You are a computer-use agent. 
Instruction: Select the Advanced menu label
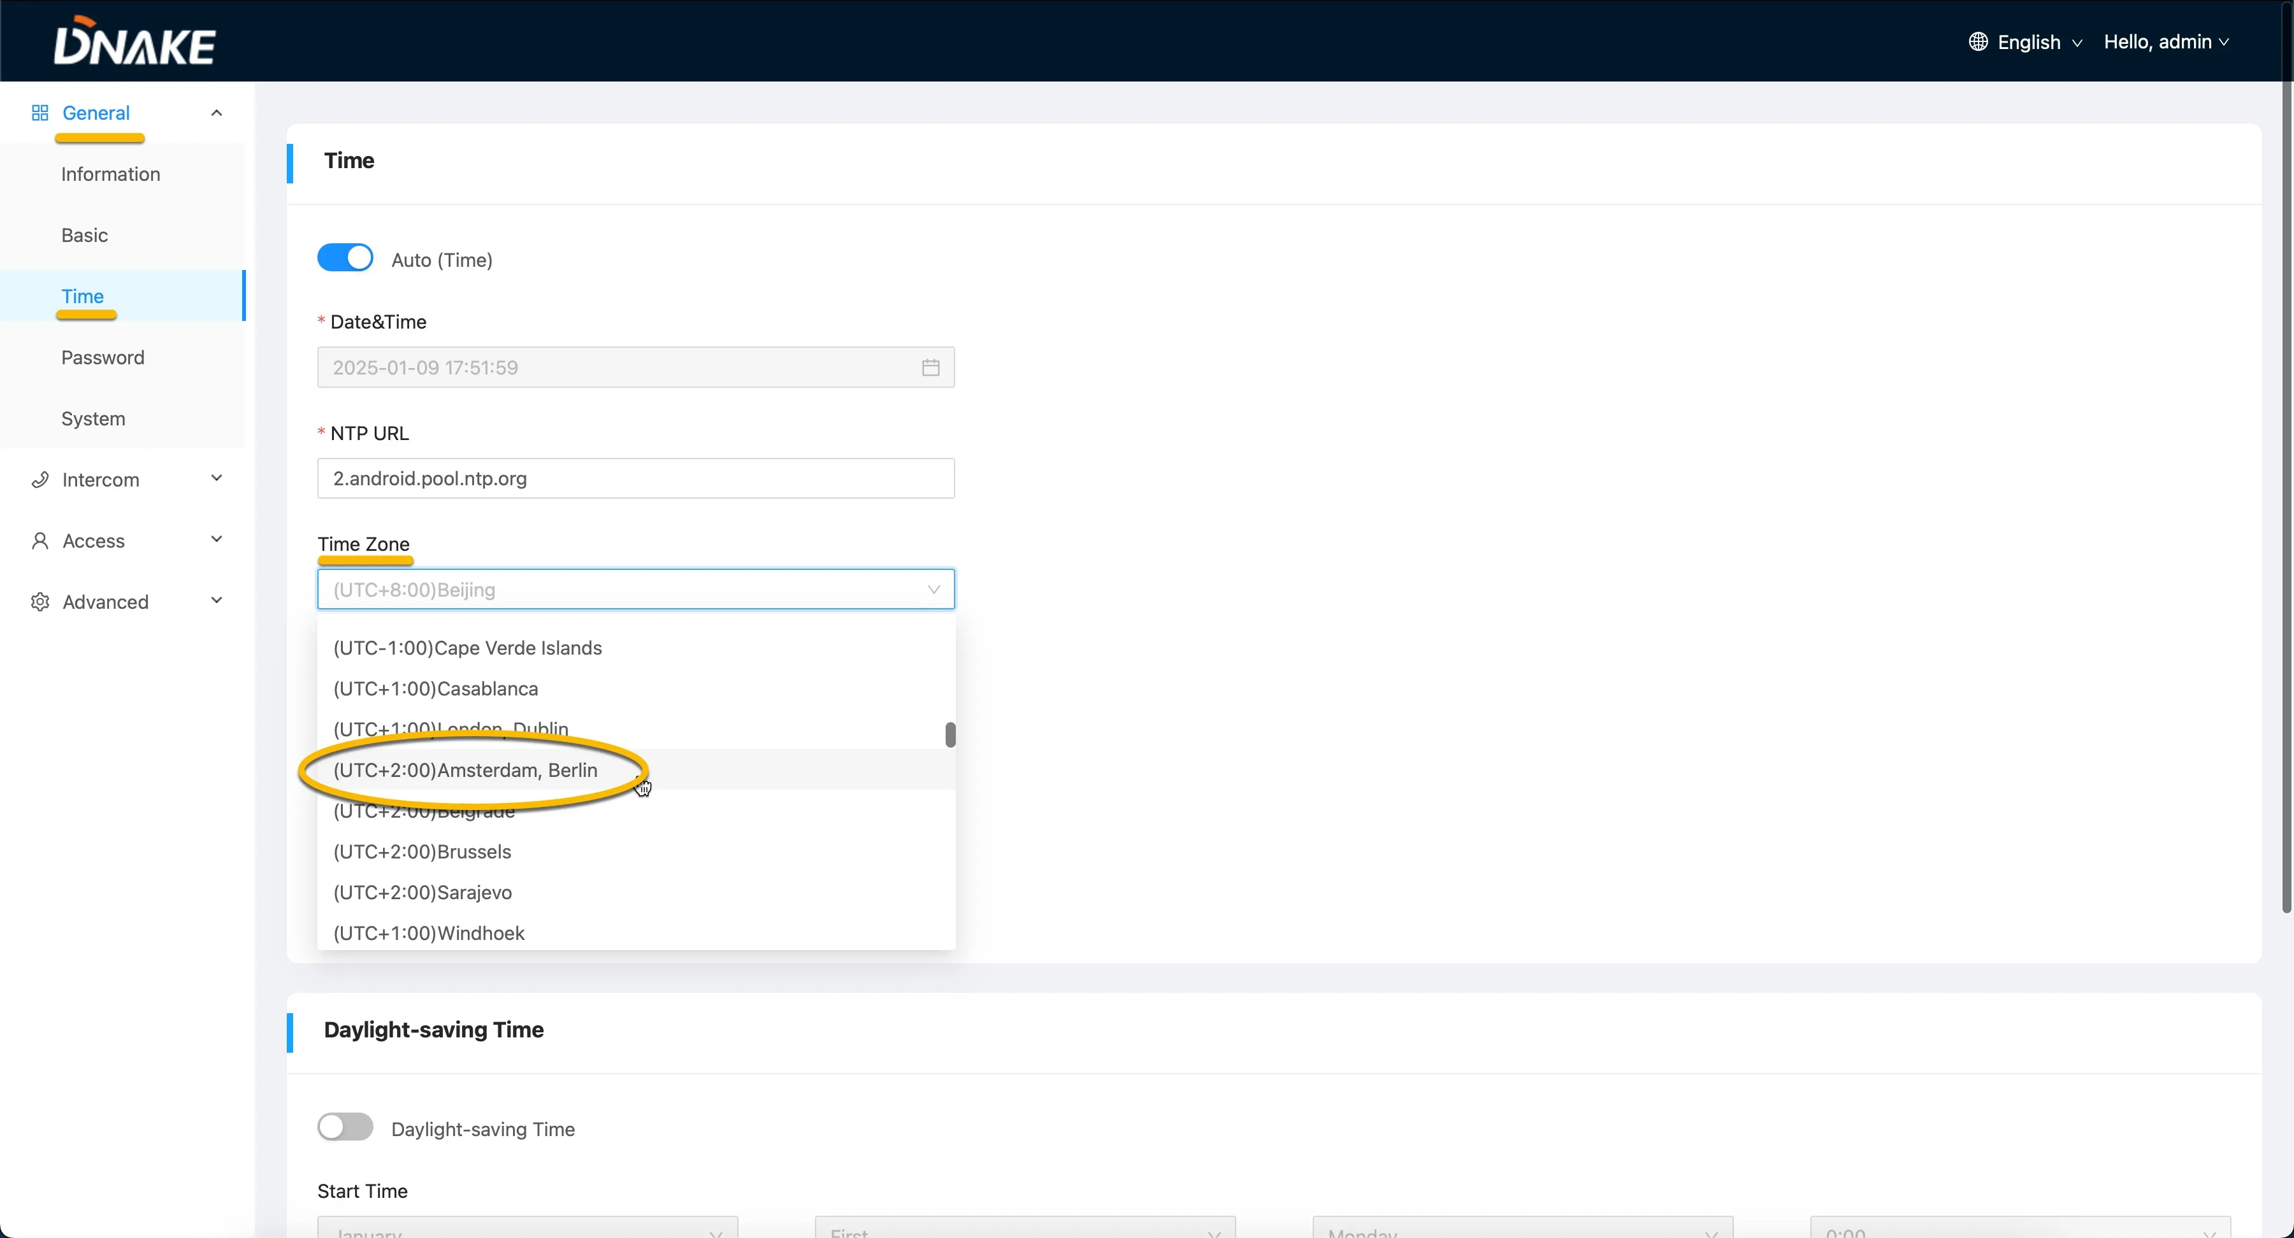[x=105, y=602]
